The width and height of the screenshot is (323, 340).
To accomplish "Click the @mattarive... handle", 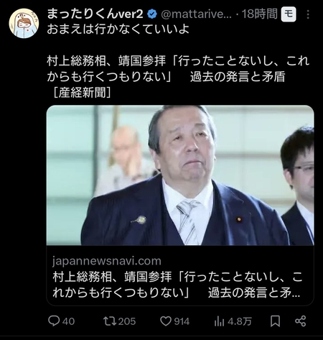I will tap(196, 14).
